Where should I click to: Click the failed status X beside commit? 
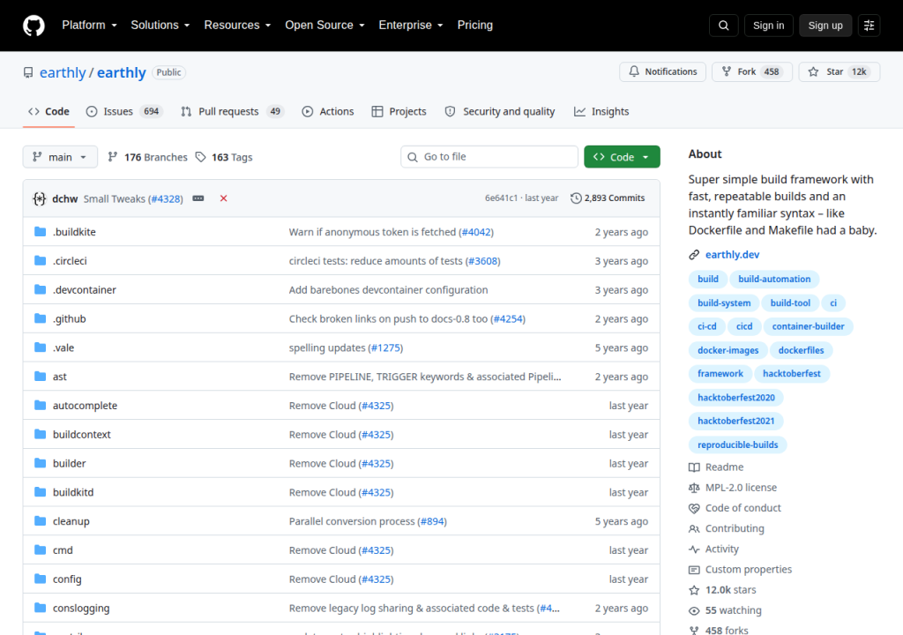[x=223, y=198]
